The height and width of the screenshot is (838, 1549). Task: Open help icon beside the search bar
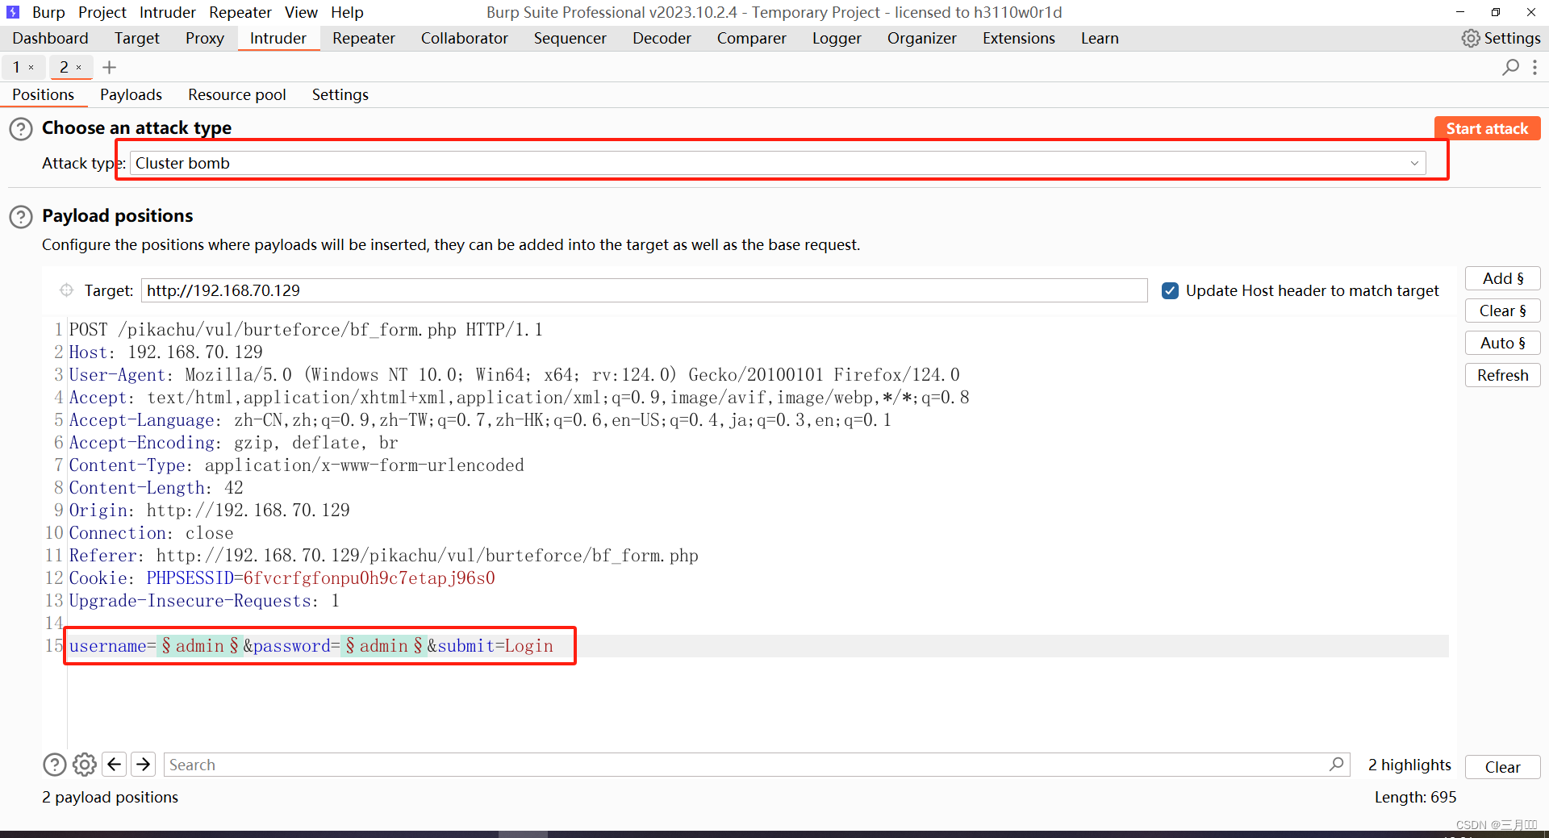pos(55,765)
